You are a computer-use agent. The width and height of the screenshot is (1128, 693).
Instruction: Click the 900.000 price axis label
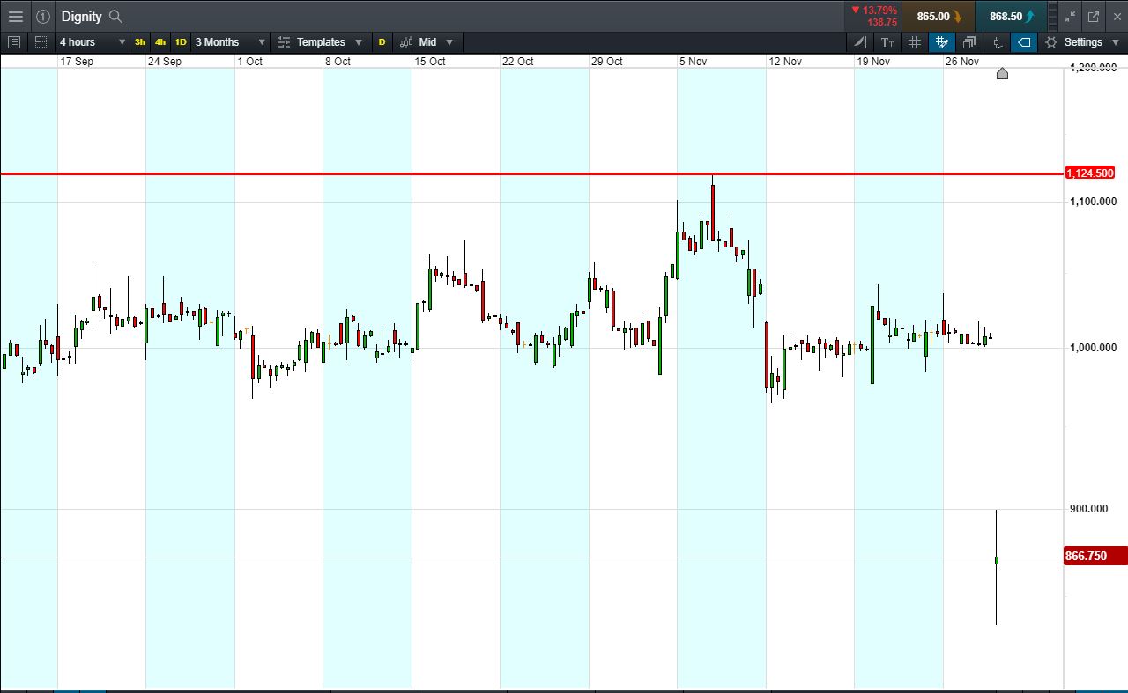click(x=1090, y=509)
